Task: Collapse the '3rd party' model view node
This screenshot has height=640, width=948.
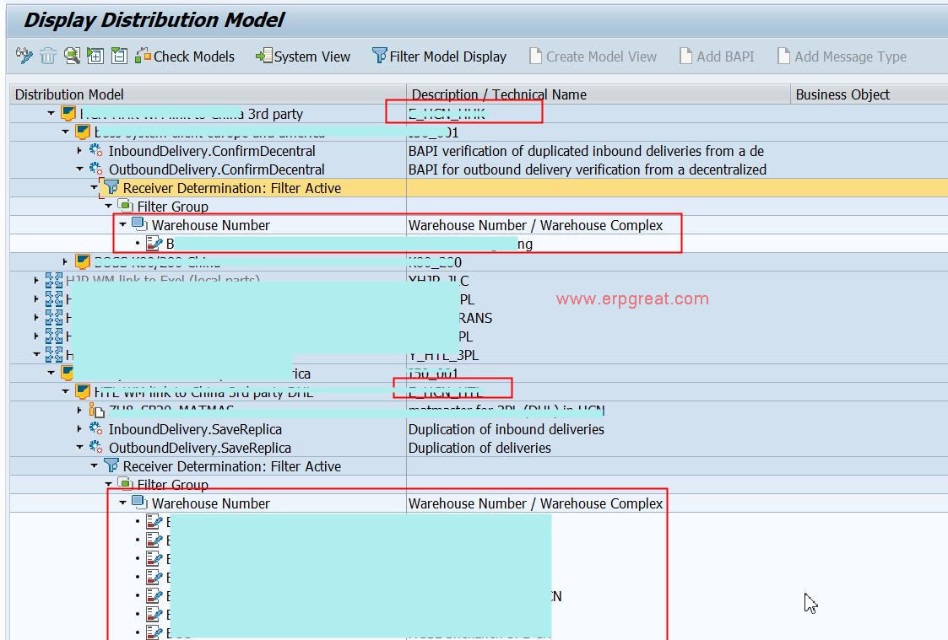Action: click(51, 114)
